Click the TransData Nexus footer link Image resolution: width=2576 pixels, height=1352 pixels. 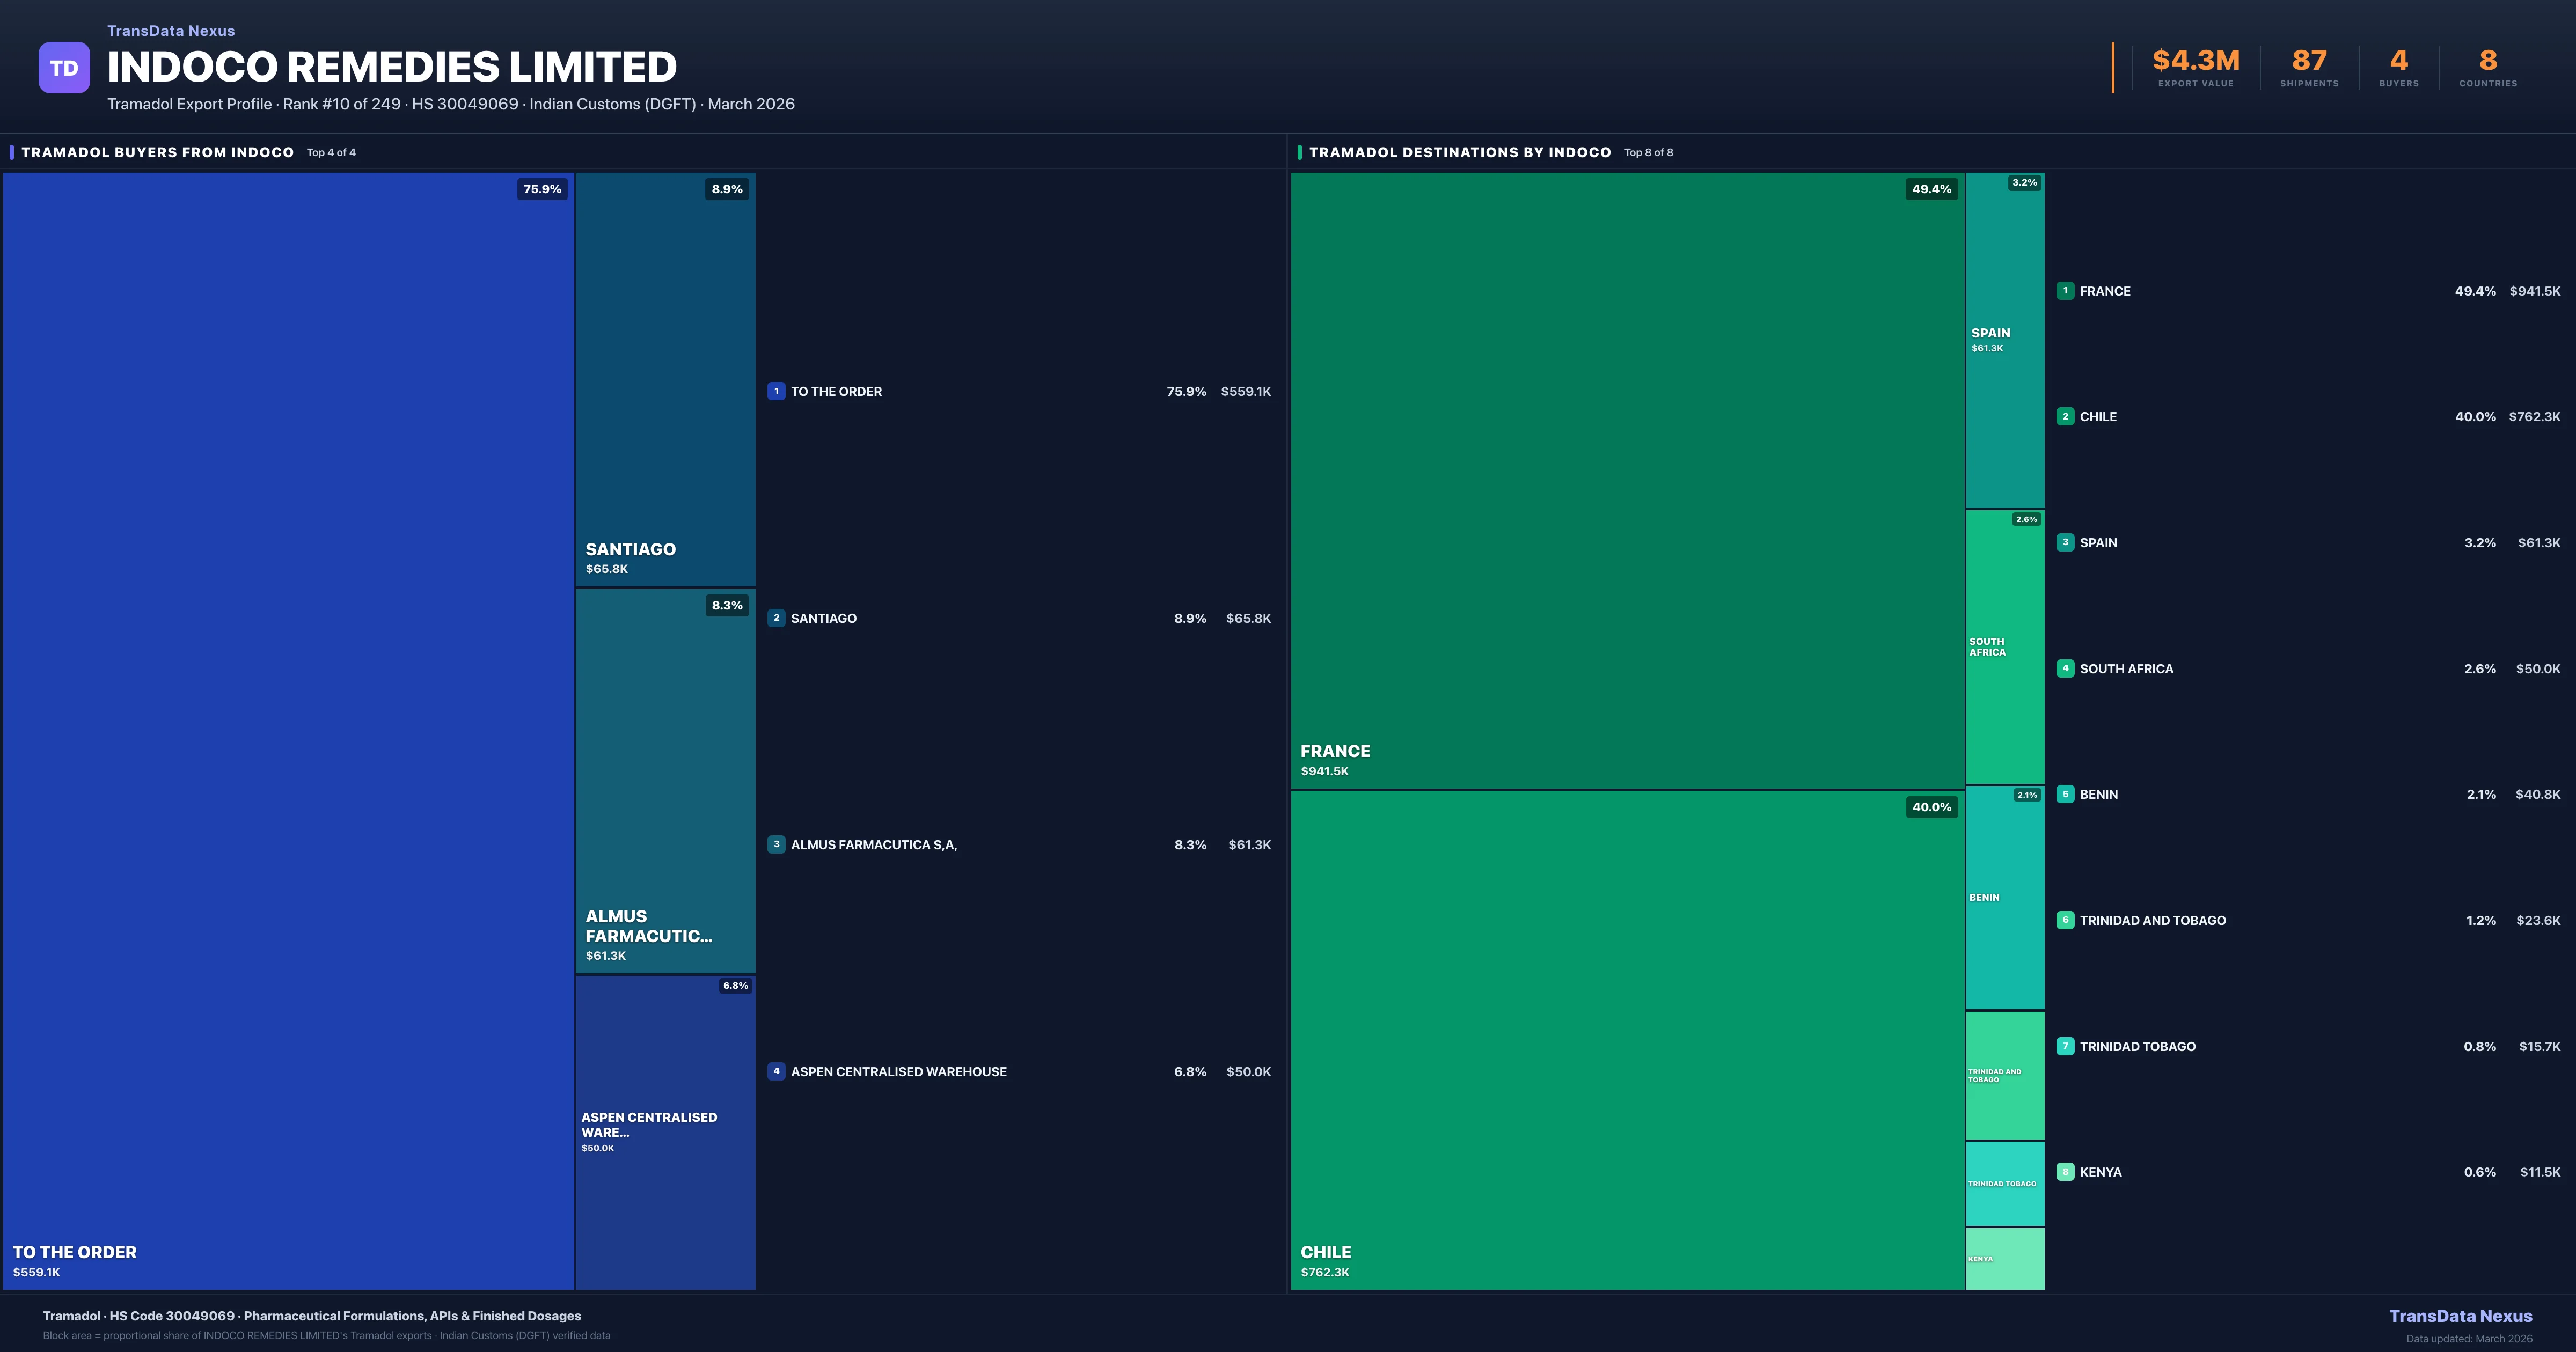click(2460, 1316)
